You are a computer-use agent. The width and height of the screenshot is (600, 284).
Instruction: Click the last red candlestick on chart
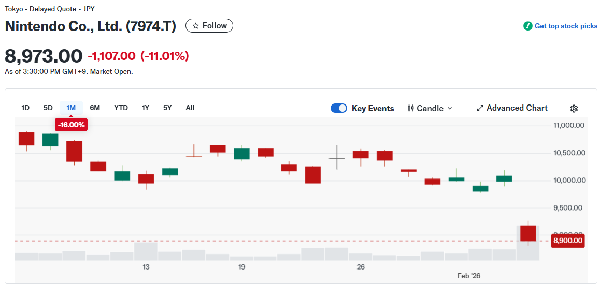(x=528, y=233)
